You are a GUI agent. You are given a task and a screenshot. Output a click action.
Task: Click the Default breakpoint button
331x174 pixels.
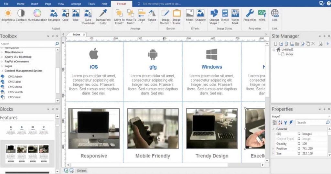click(x=82, y=171)
